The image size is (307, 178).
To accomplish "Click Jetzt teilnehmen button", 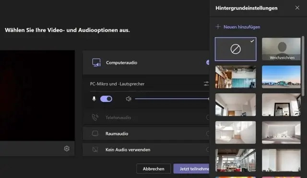I will [191, 168].
